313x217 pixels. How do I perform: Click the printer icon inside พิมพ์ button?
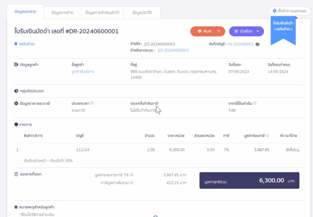coord(199,31)
